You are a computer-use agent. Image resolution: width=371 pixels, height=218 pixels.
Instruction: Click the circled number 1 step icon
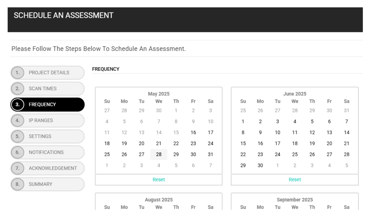pos(18,73)
